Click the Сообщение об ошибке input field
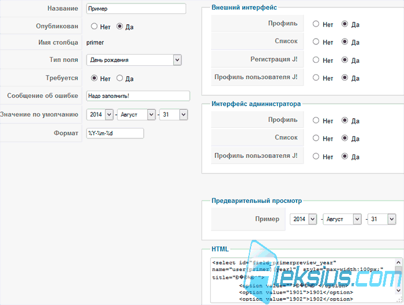404x305 pixels. click(138, 96)
